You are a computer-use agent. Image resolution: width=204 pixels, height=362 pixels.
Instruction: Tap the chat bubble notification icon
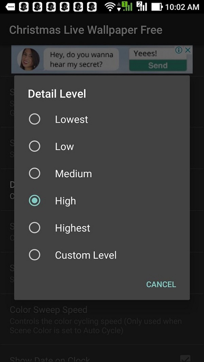coord(11,6)
